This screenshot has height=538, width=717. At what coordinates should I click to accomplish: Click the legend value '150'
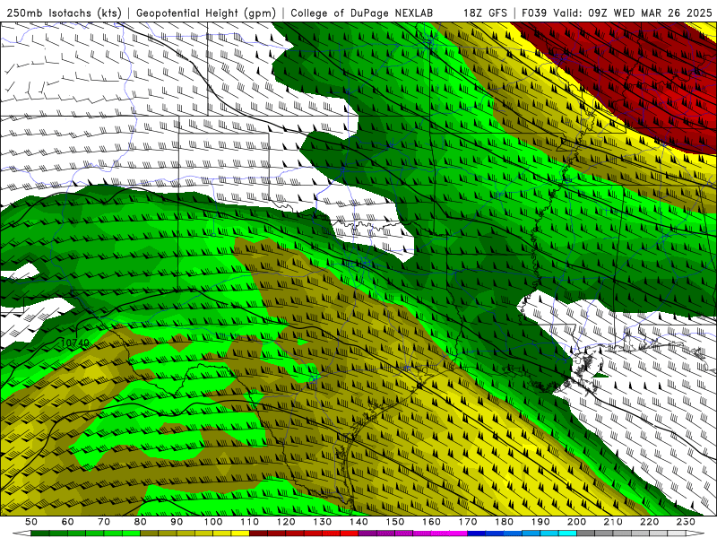[x=395, y=522]
